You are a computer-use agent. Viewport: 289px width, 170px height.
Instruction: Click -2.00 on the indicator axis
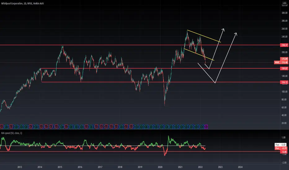coord(284,163)
